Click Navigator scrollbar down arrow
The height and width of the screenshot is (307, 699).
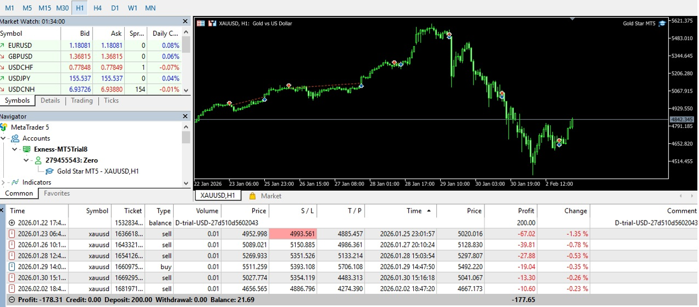186,182
